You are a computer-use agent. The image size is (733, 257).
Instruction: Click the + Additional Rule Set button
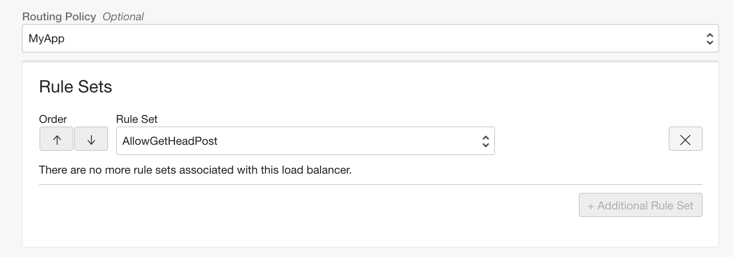[x=640, y=206]
